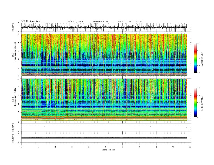Select the ch.1 spectrogram color scale bar
The image size is (214, 165).
point(196,58)
